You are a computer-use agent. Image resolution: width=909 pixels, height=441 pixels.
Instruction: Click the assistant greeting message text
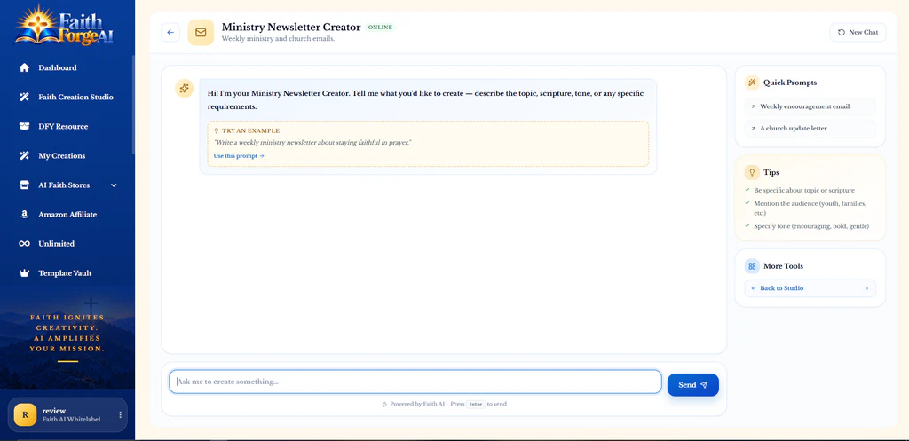(425, 100)
